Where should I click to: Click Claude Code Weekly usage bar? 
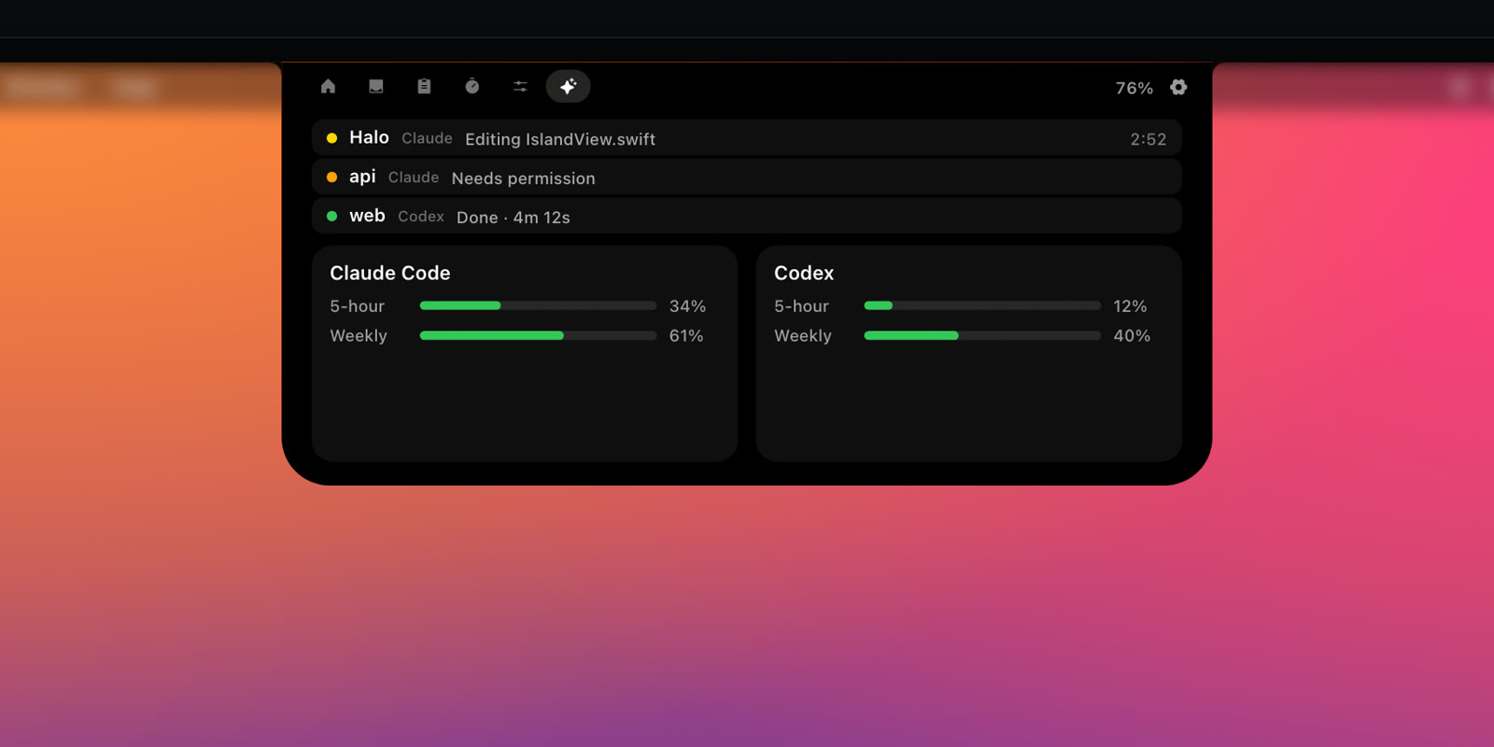pyautogui.click(x=538, y=335)
